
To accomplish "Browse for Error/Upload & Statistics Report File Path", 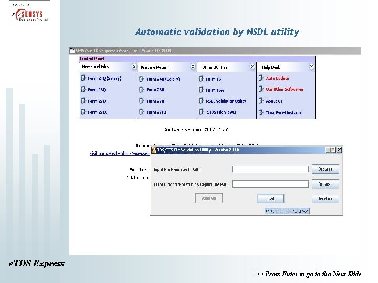I will (x=325, y=184).
